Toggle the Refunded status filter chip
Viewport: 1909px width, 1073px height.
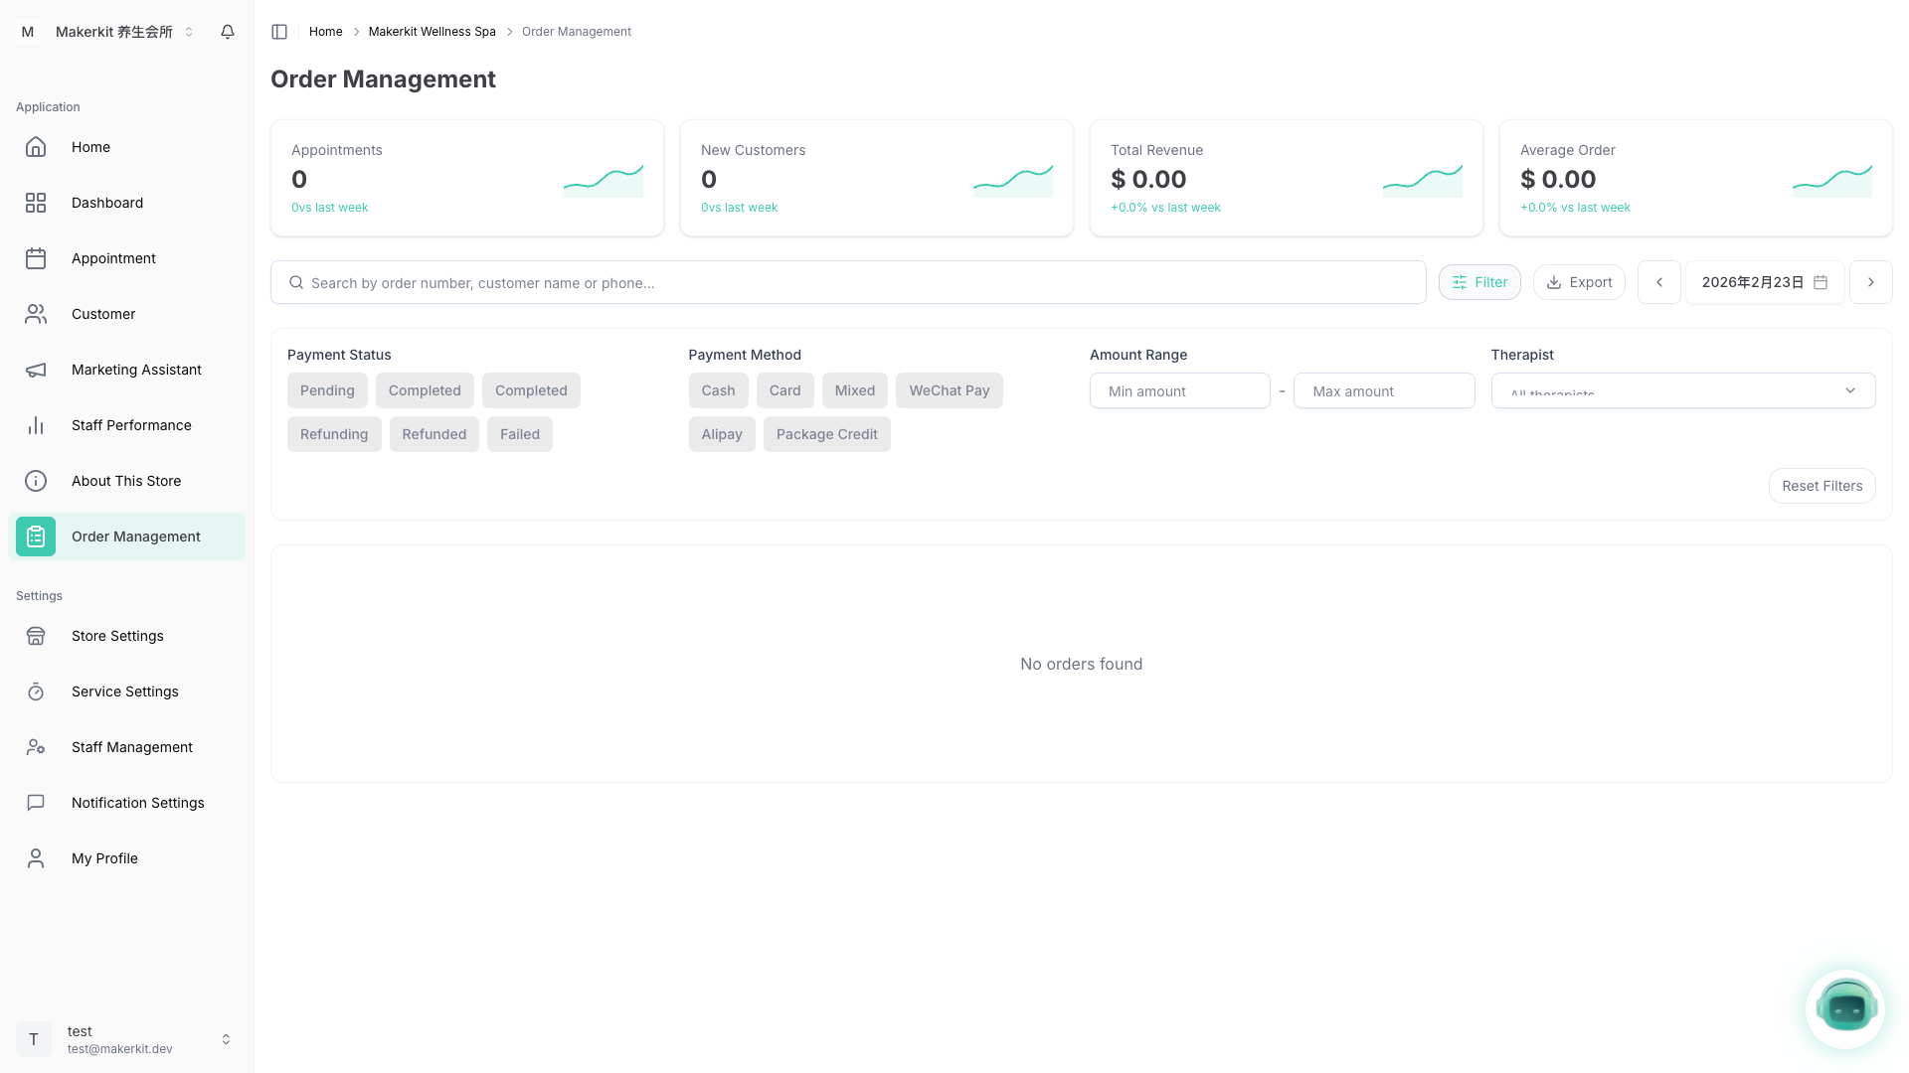pyautogui.click(x=434, y=434)
